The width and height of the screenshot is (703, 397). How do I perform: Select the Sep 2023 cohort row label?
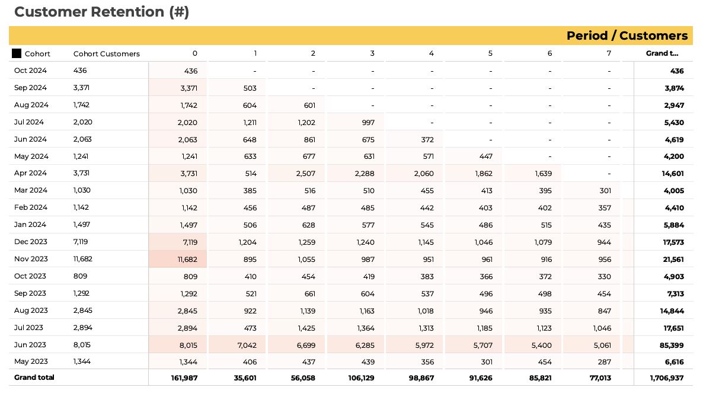tap(30, 293)
